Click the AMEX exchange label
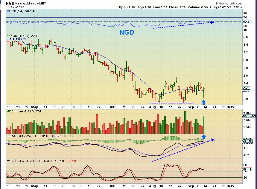The width and height of the screenshot is (257, 189). pos(42,3)
